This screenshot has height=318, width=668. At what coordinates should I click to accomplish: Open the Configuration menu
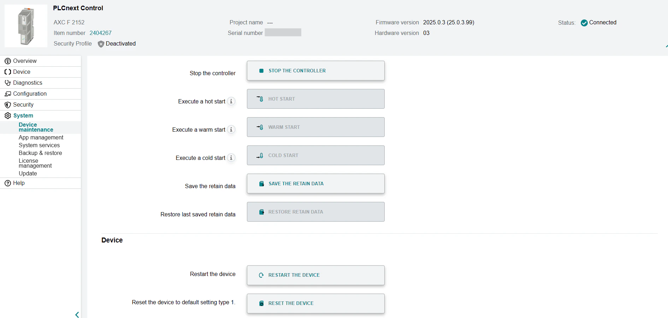coord(40,94)
